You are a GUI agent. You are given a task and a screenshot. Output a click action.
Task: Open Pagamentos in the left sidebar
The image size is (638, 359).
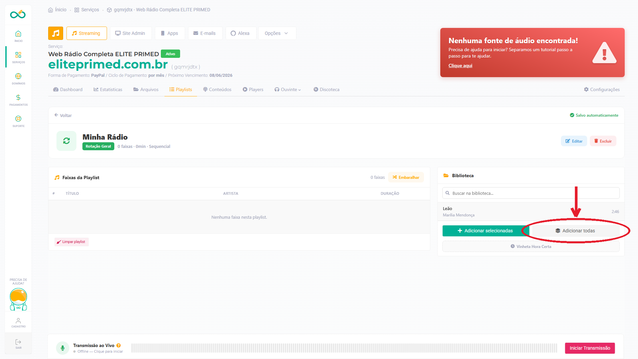click(x=18, y=100)
